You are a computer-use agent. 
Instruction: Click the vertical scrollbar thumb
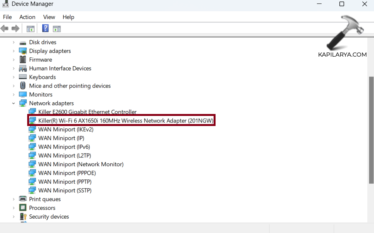tap(371, 130)
